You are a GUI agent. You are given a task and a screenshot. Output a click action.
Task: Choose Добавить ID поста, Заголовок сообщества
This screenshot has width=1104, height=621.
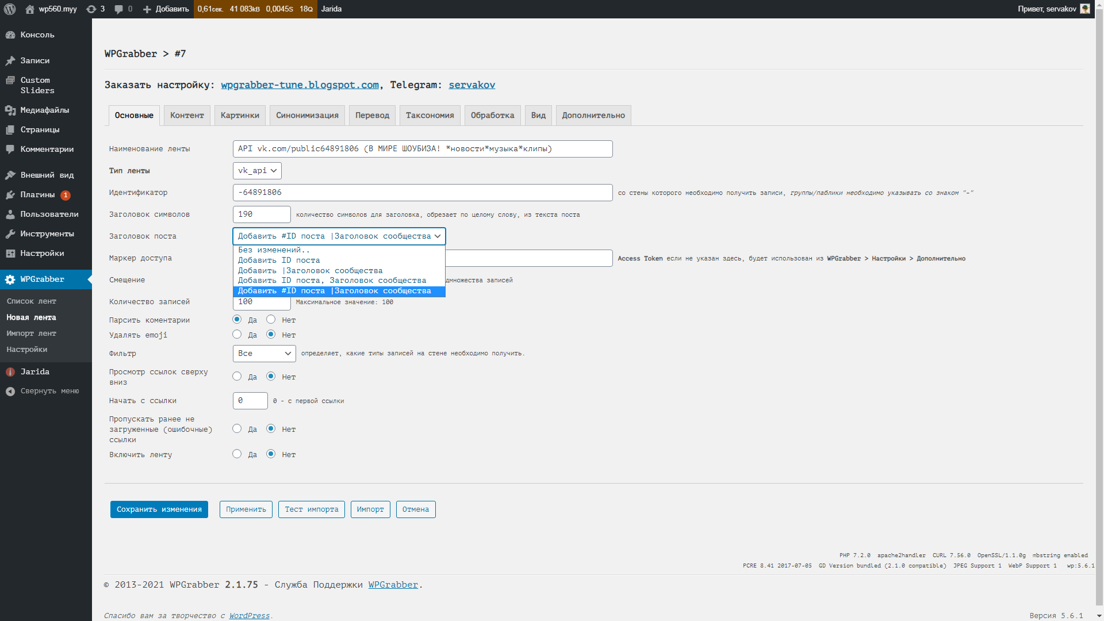pos(339,281)
